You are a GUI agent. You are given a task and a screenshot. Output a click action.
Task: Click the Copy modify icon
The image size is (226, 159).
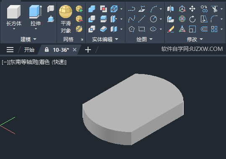click(x=204, y=9)
